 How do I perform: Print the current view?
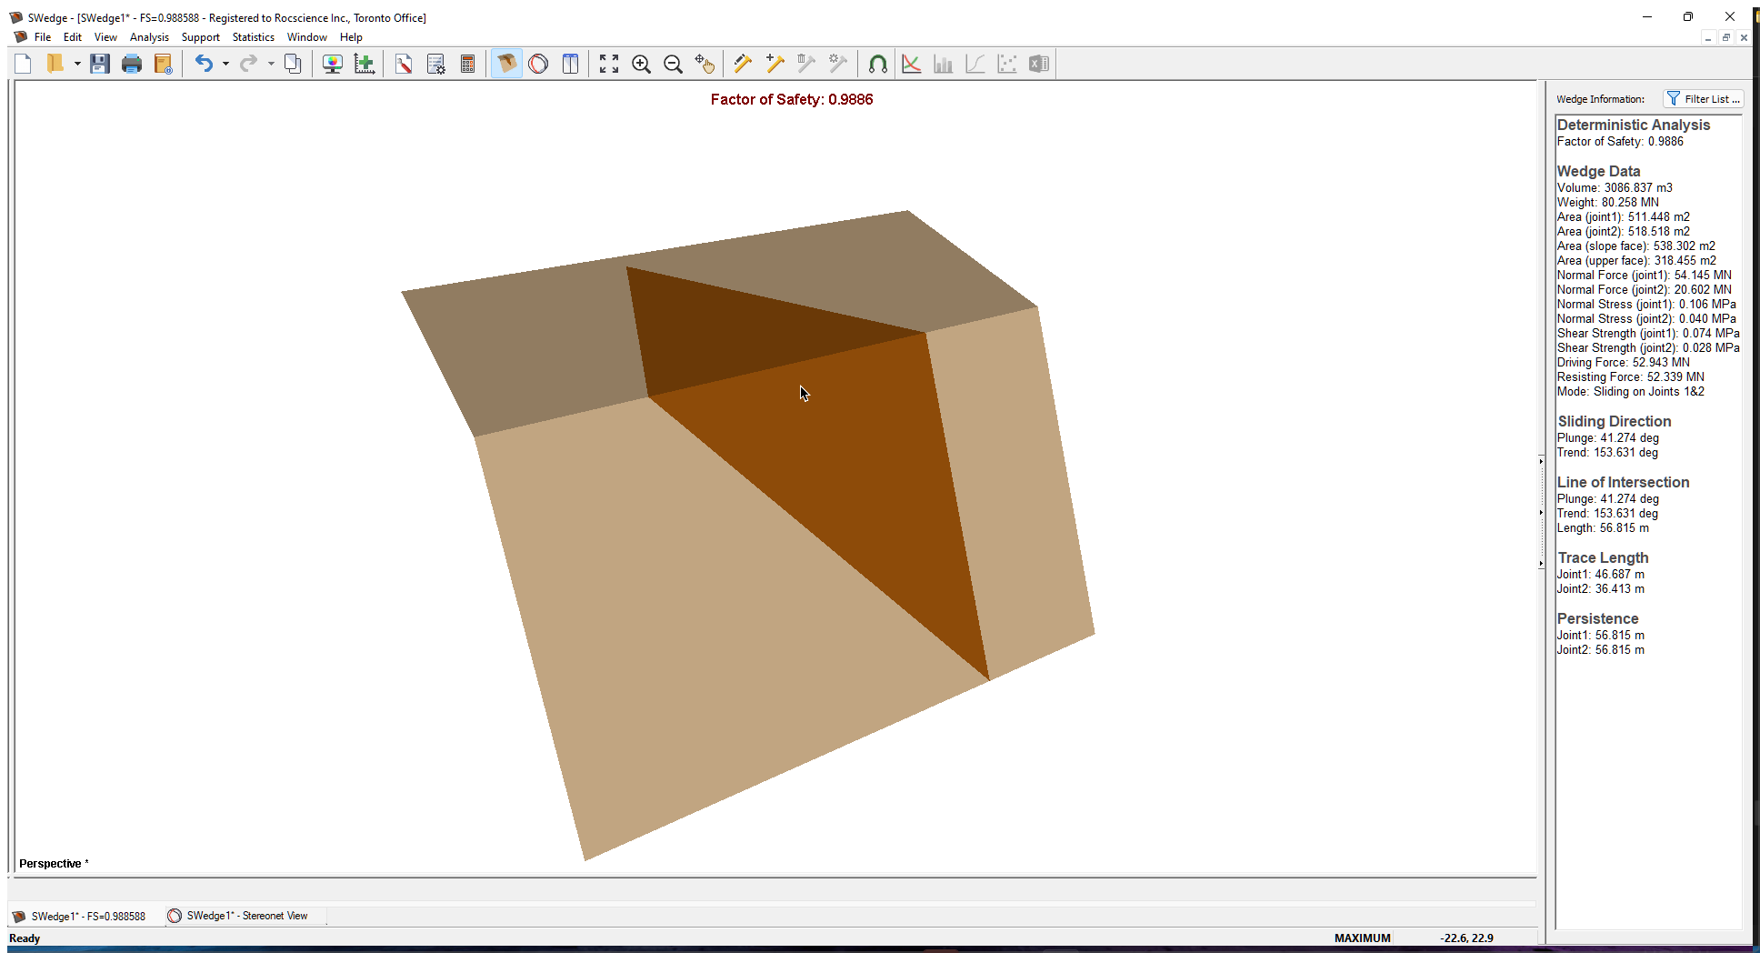pyautogui.click(x=131, y=64)
